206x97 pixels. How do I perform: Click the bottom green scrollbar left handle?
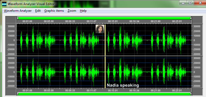pyautogui.click(x=18, y=94)
